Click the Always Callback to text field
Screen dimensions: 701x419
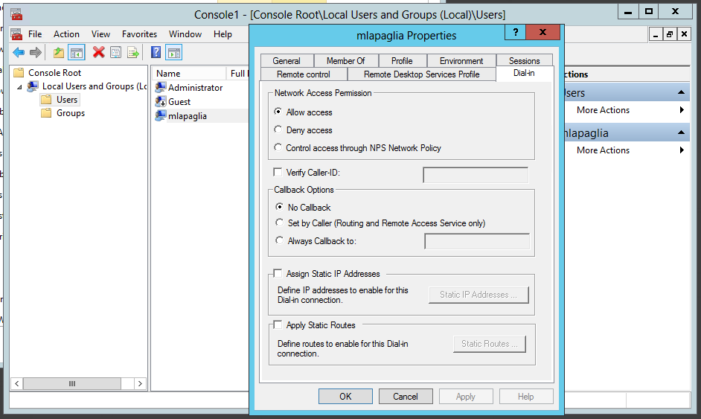[477, 241]
